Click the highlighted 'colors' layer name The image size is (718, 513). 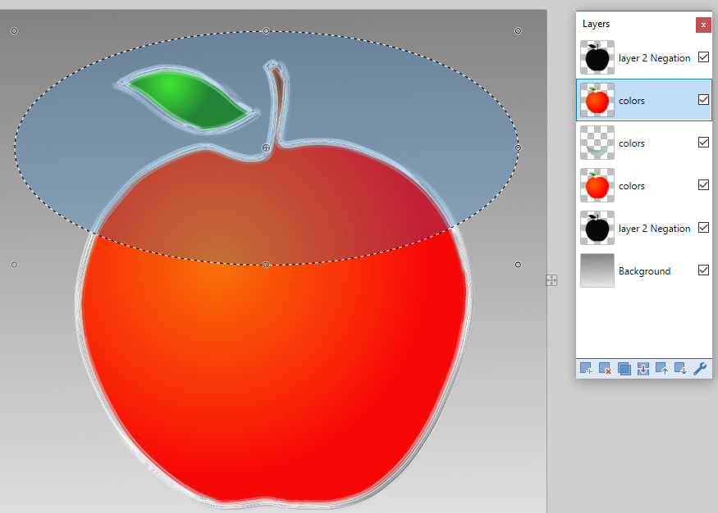632,101
